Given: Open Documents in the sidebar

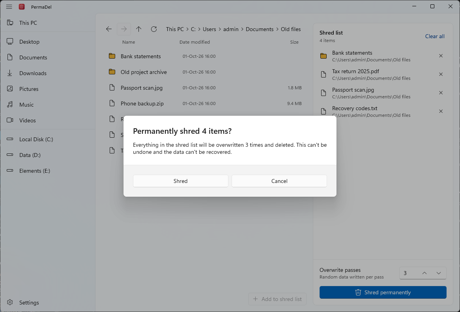Looking at the screenshot, I should 47,57.
